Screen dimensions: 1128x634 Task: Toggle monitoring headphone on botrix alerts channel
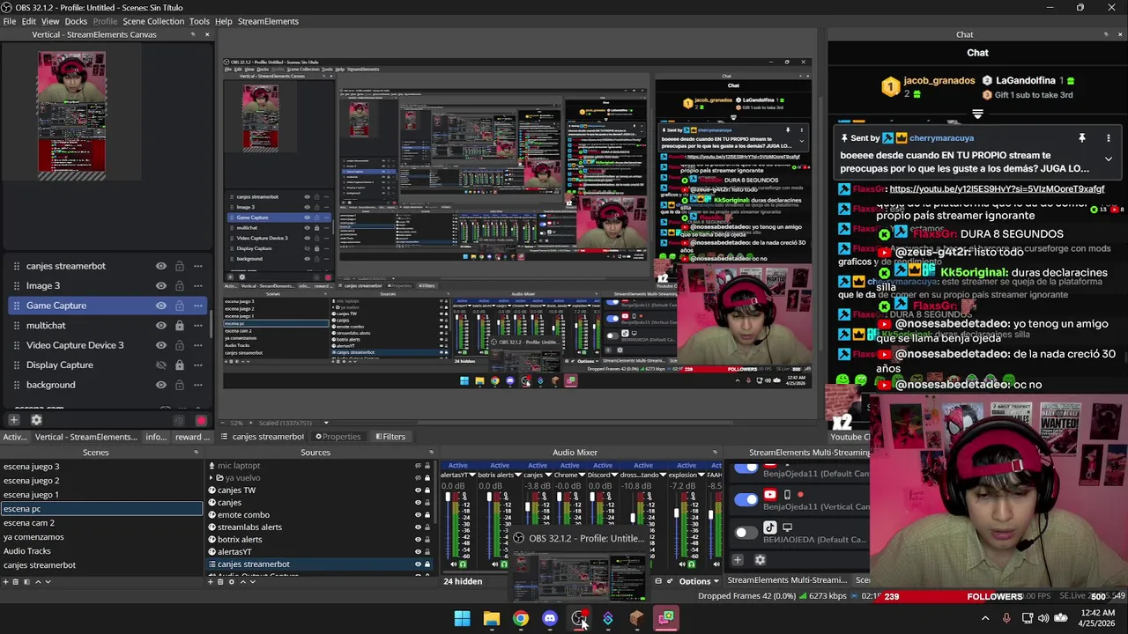pos(506,564)
